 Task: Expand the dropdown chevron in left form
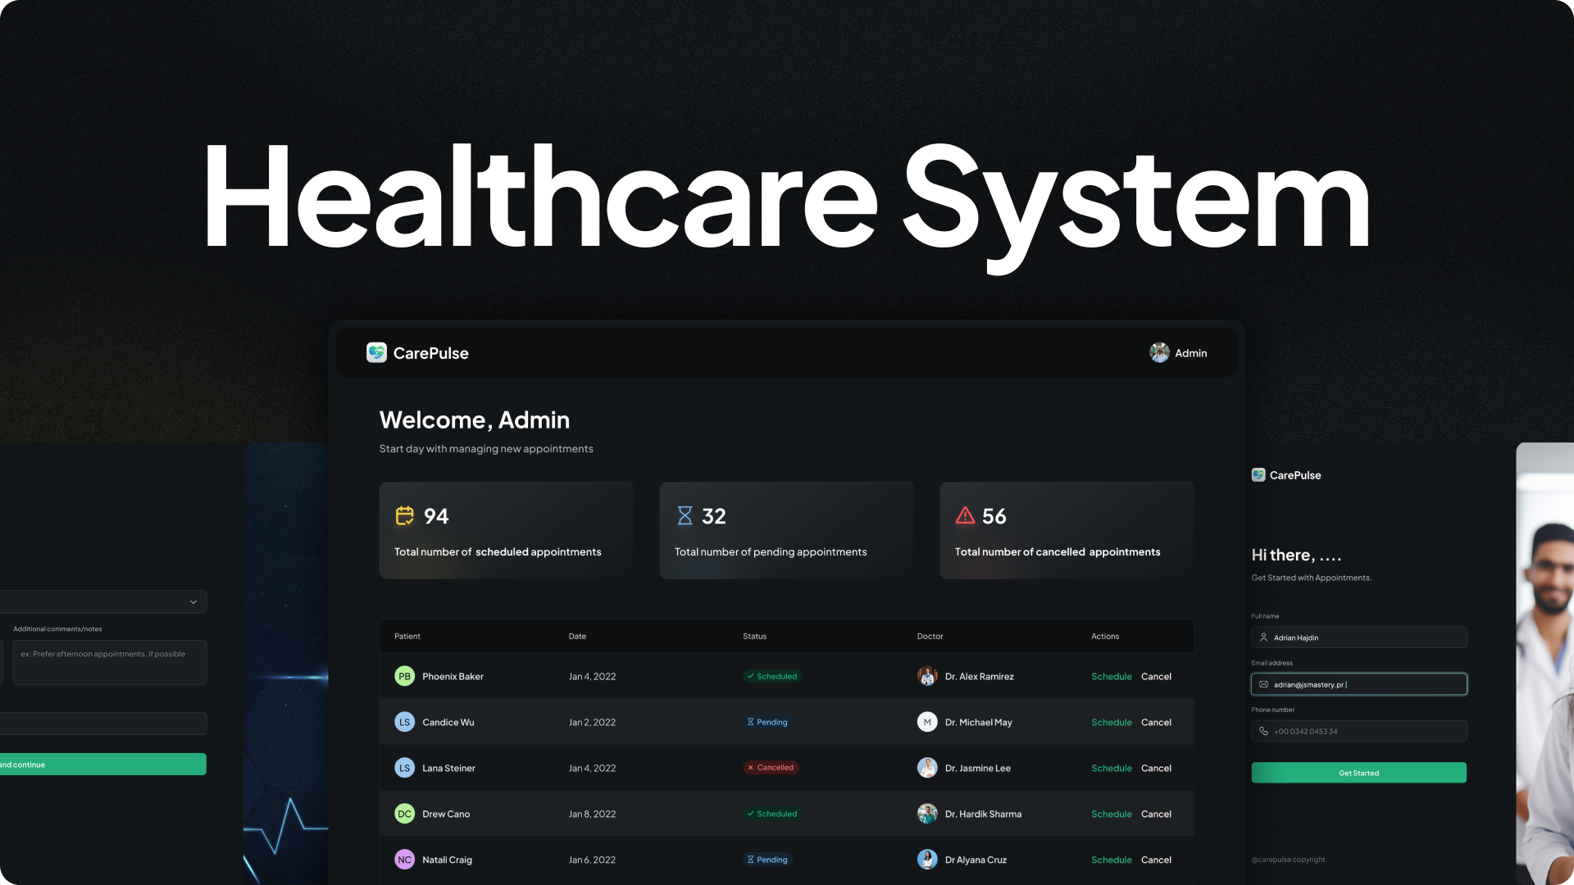[x=193, y=602]
